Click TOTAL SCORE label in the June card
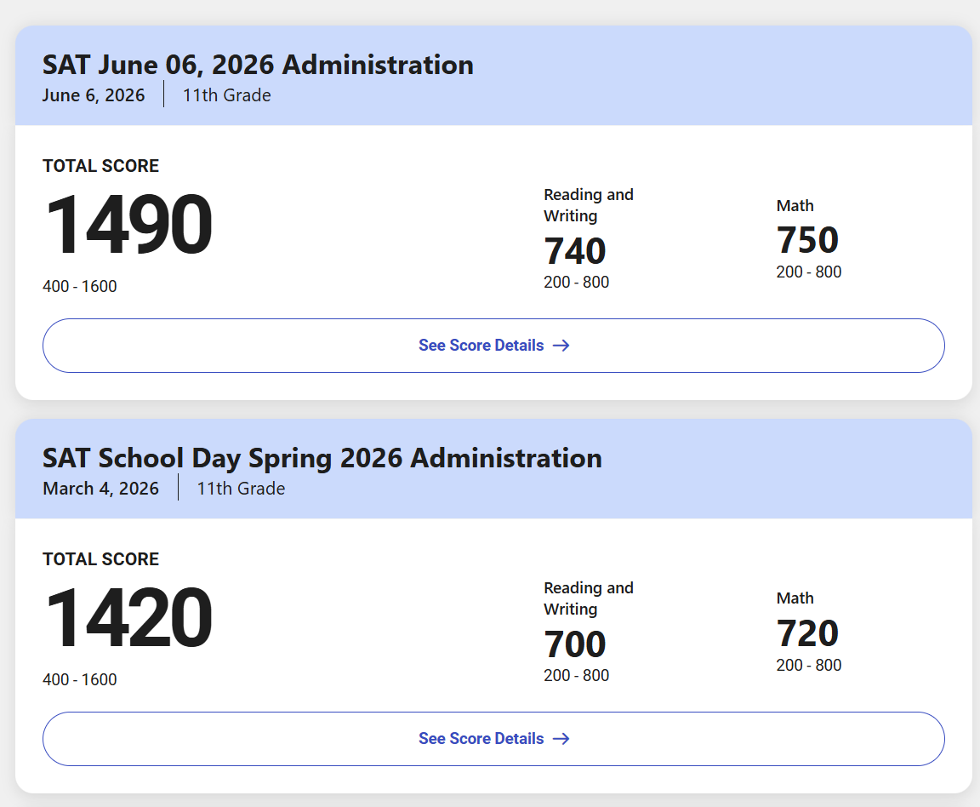980x807 pixels. [100, 166]
